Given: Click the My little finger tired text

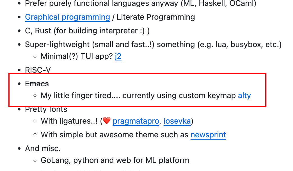Looking at the screenshot, I should pos(81,96).
